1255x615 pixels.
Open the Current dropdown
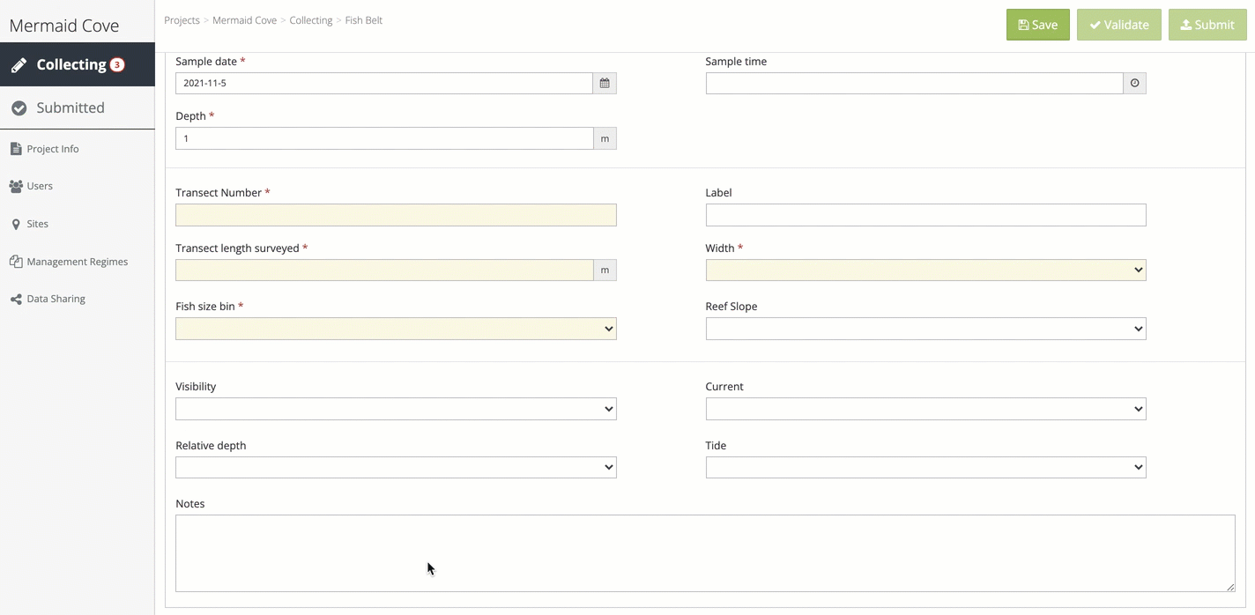click(925, 409)
